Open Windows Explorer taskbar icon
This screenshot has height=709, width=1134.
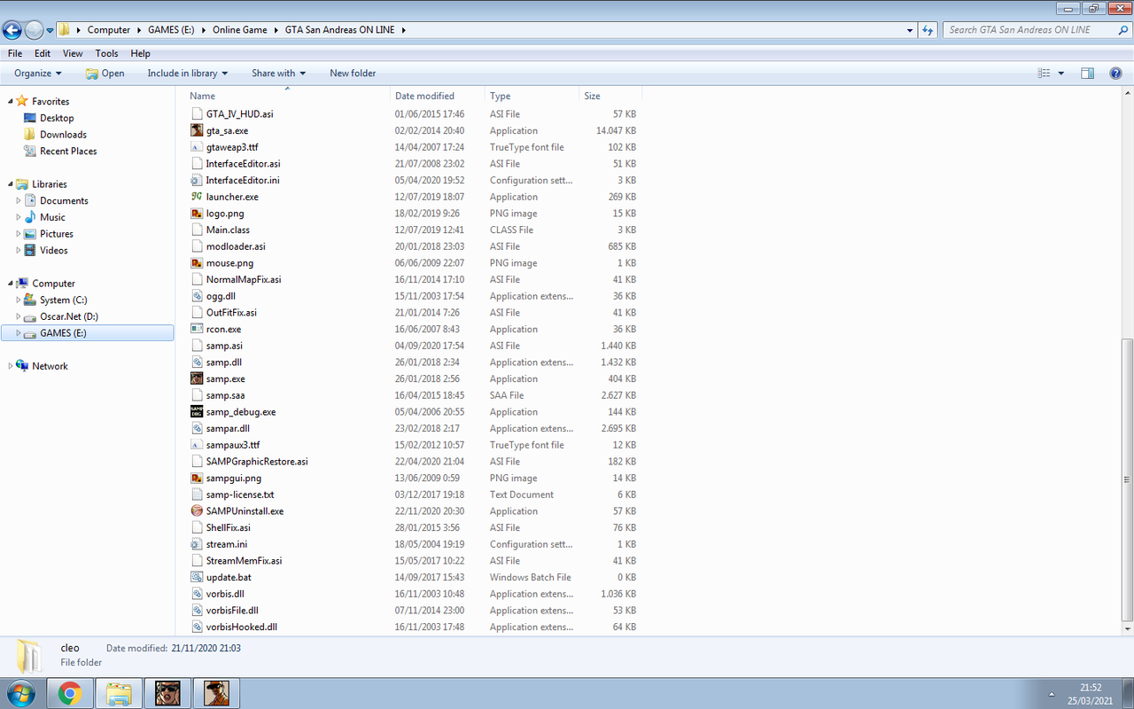tap(119, 693)
